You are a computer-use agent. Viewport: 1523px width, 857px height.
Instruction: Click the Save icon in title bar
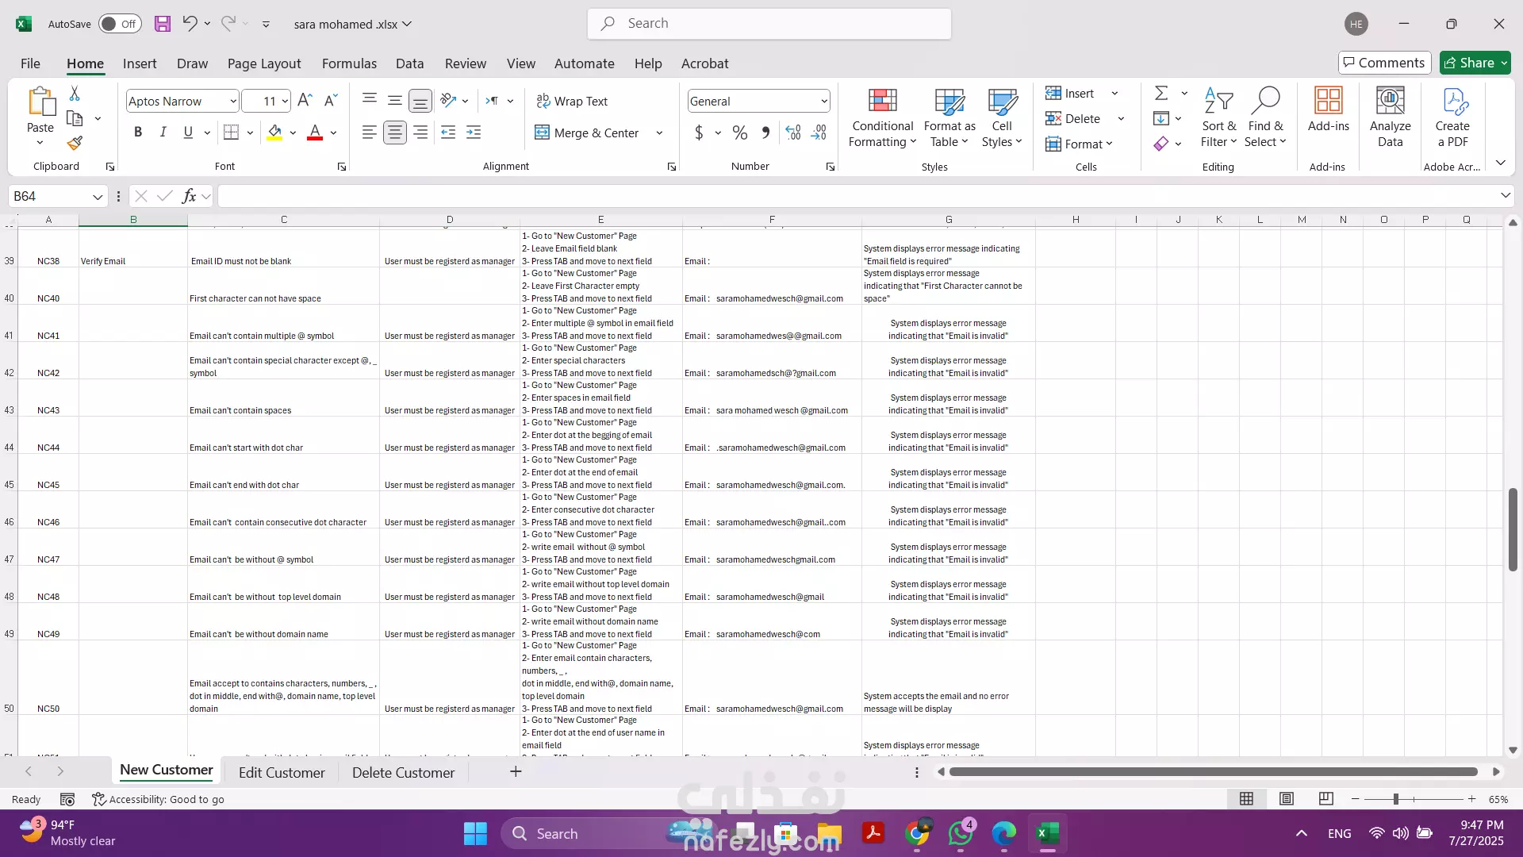[163, 24]
